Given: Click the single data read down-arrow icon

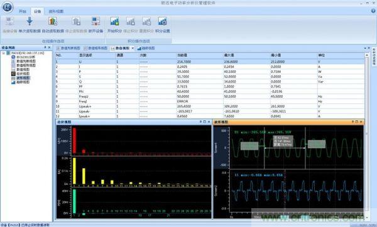Looking at the screenshot, I should (30, 21).
